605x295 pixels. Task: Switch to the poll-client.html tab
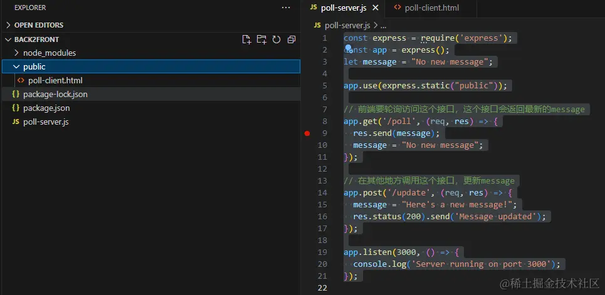[x=432, y=9]
